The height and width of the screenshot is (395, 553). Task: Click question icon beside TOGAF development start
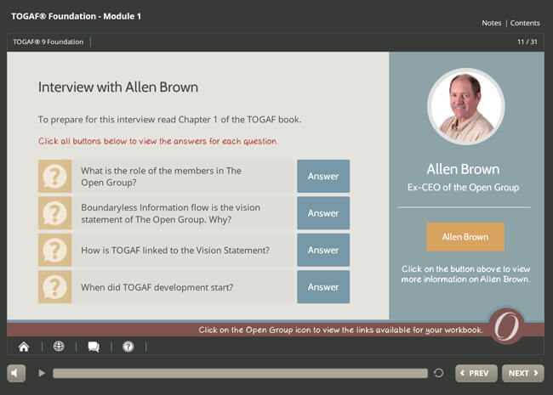[x=55, y=287]
